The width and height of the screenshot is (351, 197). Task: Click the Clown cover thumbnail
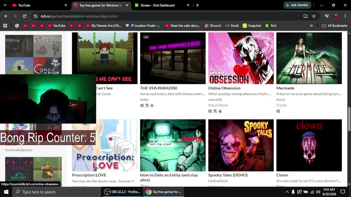pos(309,145)
